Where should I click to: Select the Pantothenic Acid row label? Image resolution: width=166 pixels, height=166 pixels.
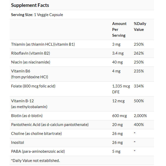50,125
